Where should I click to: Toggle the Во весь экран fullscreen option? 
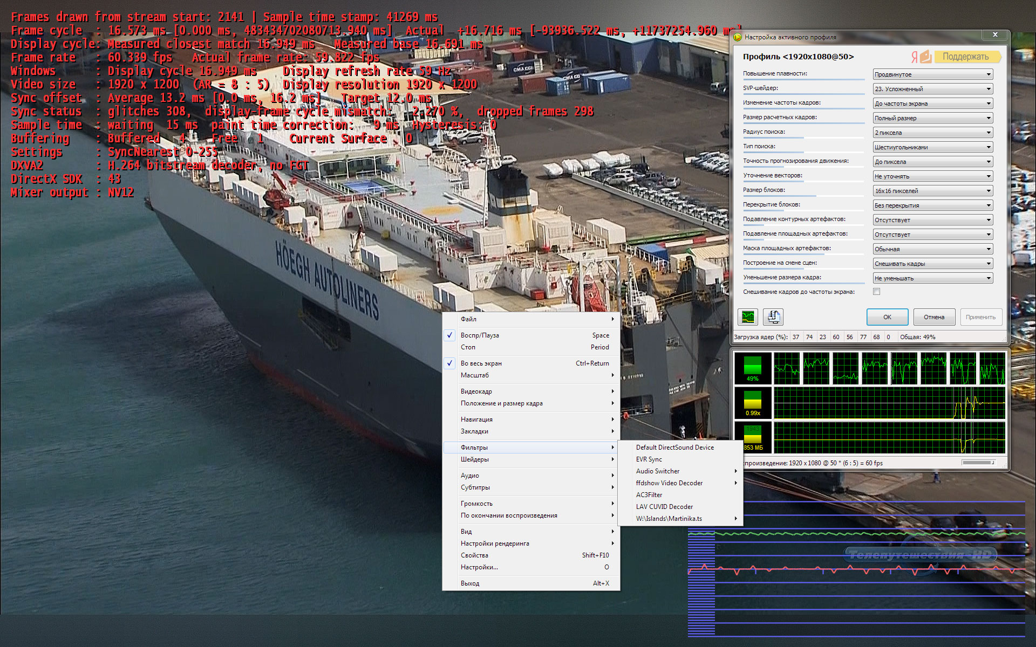(481, 363)
